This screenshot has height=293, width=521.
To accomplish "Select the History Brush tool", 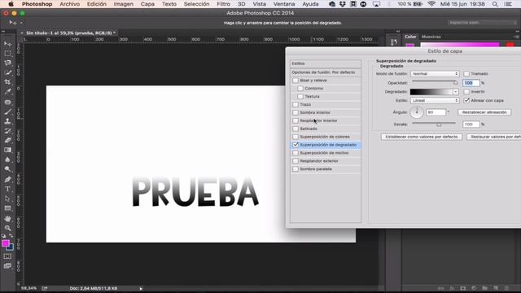I will click(7, 131).
